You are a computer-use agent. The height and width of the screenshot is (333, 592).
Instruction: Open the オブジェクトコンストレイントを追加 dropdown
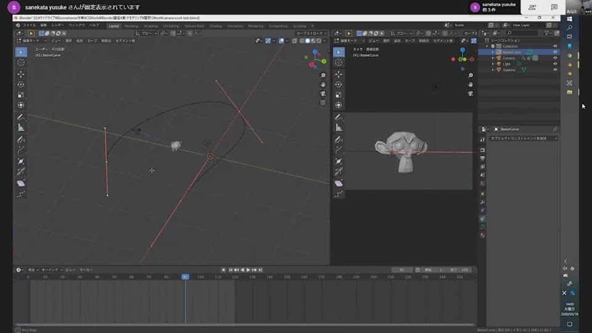pyautogui.click(x=523, y=139)
